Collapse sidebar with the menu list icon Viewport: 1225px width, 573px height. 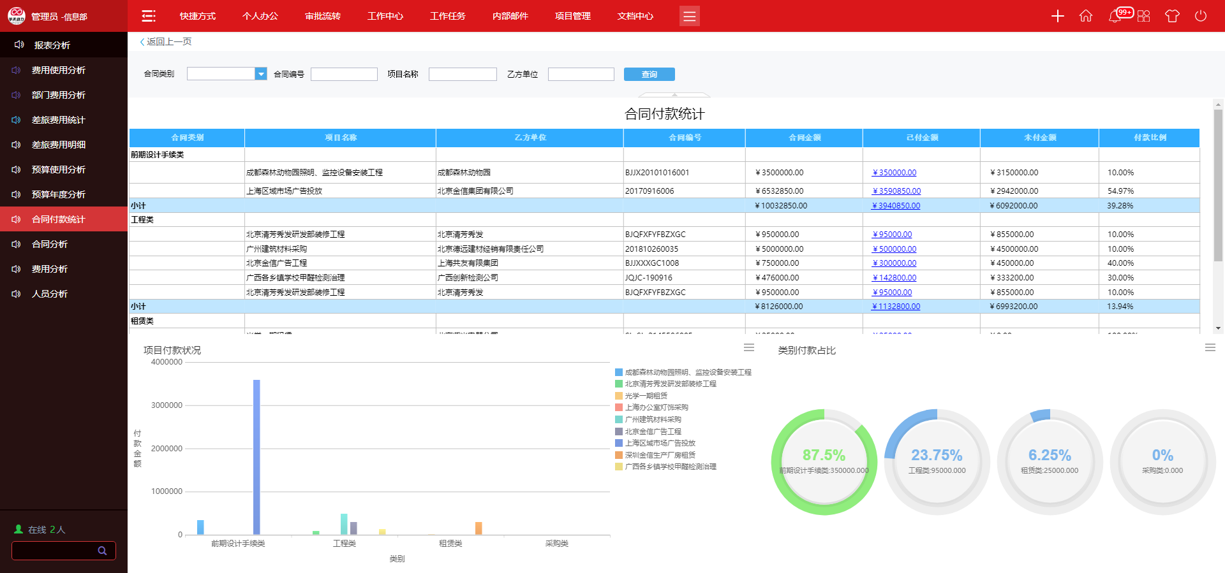[x=149, y=16]
